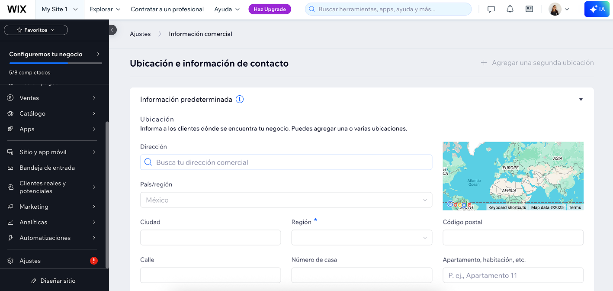613x291 pixels.
Task: Click the Sitio y app móvil icon
Action: tap(11, 152)
